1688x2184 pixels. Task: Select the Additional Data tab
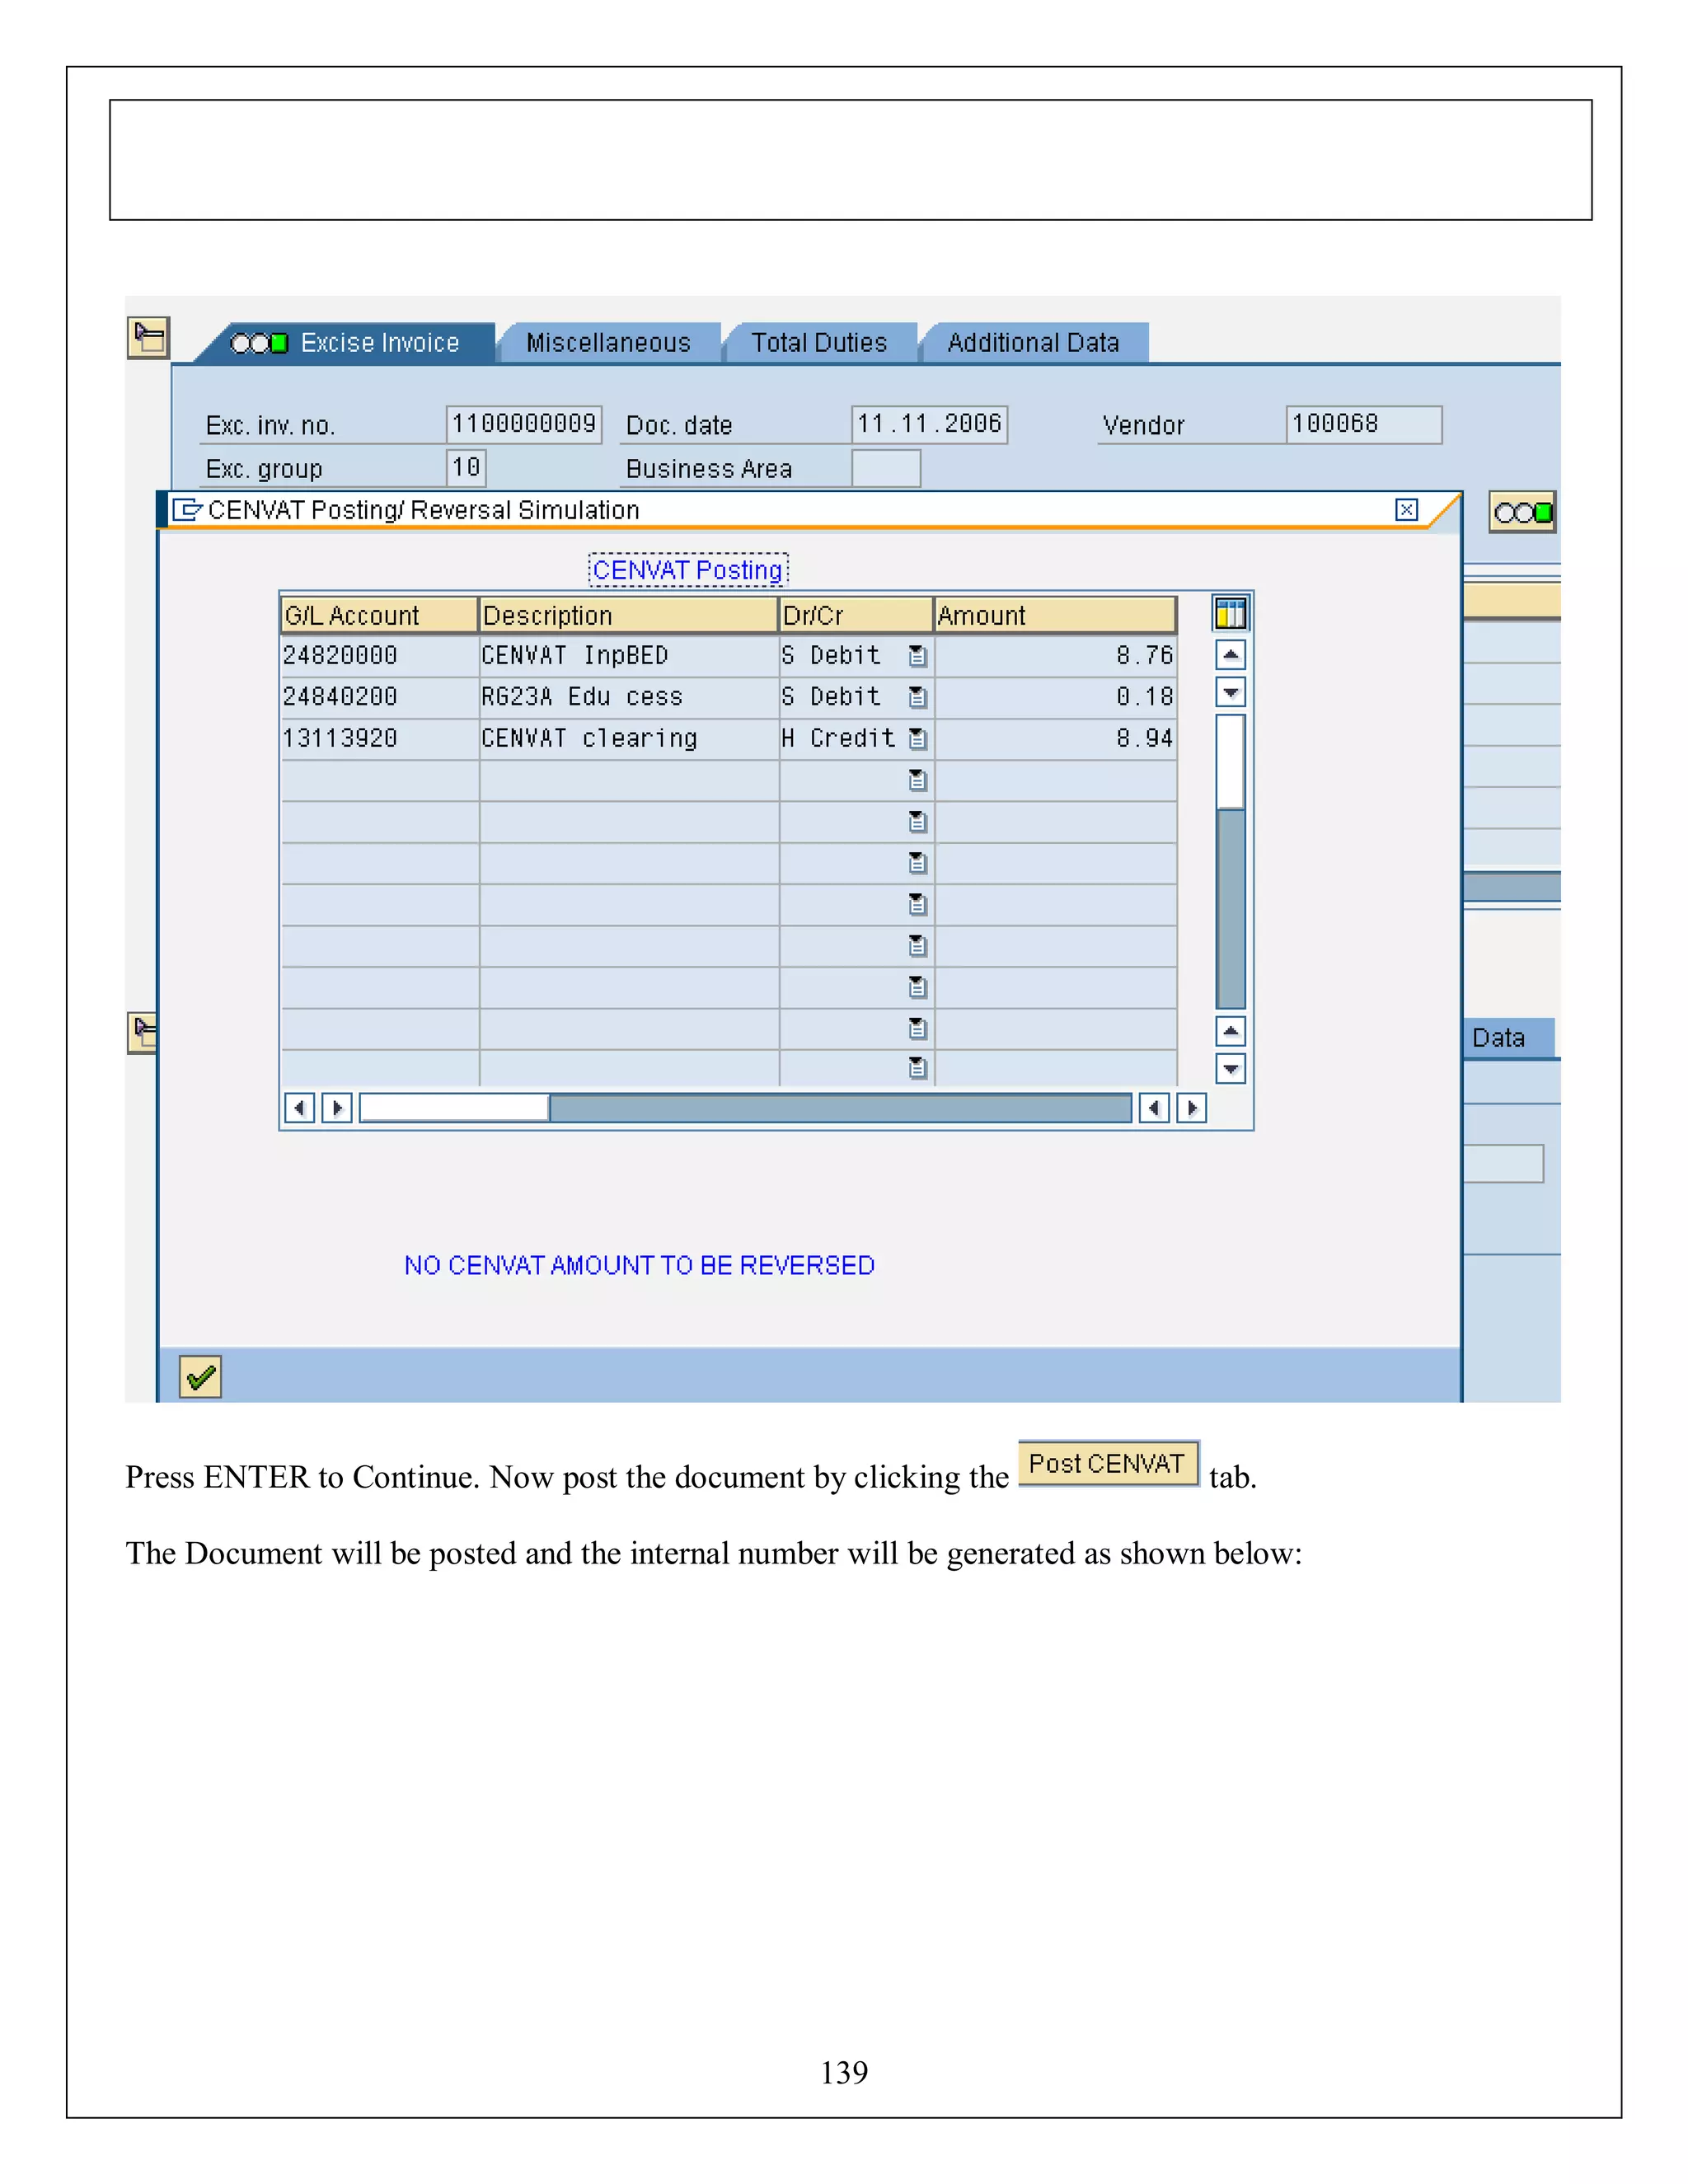pyautogui.click(x=1033, y=343)
